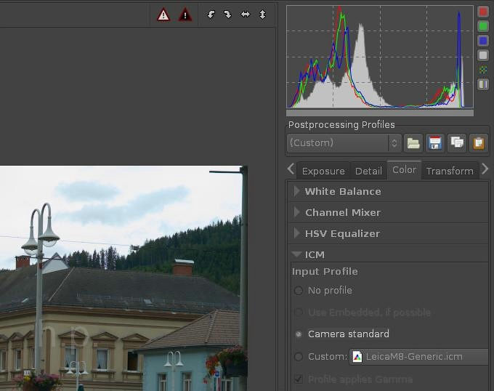Flip the image vertically
The width and height of the screenshot is (494, 391).
pos(262,15)
